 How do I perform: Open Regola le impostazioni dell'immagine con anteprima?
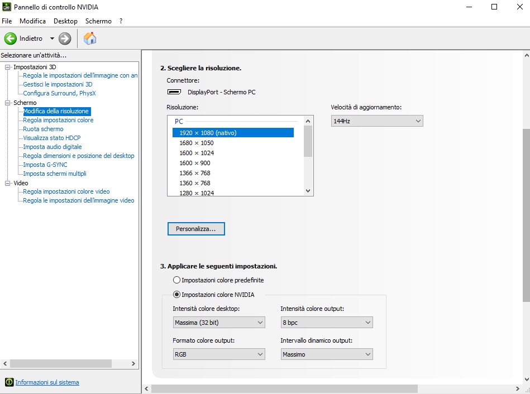(x=80, y=75)
